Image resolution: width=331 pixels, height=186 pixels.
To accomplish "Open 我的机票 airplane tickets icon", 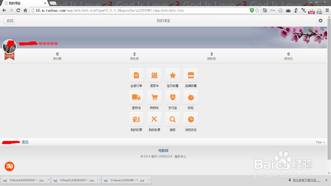I will 154,119.
